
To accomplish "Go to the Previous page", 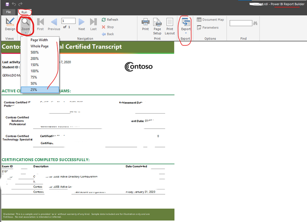I will click(x=54, y=24).
